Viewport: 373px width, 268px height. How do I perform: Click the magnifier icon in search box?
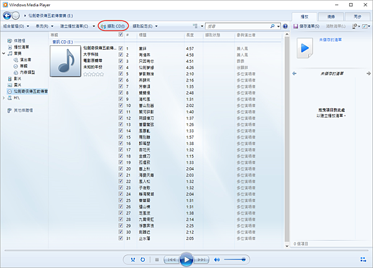(x=272, y=26)
